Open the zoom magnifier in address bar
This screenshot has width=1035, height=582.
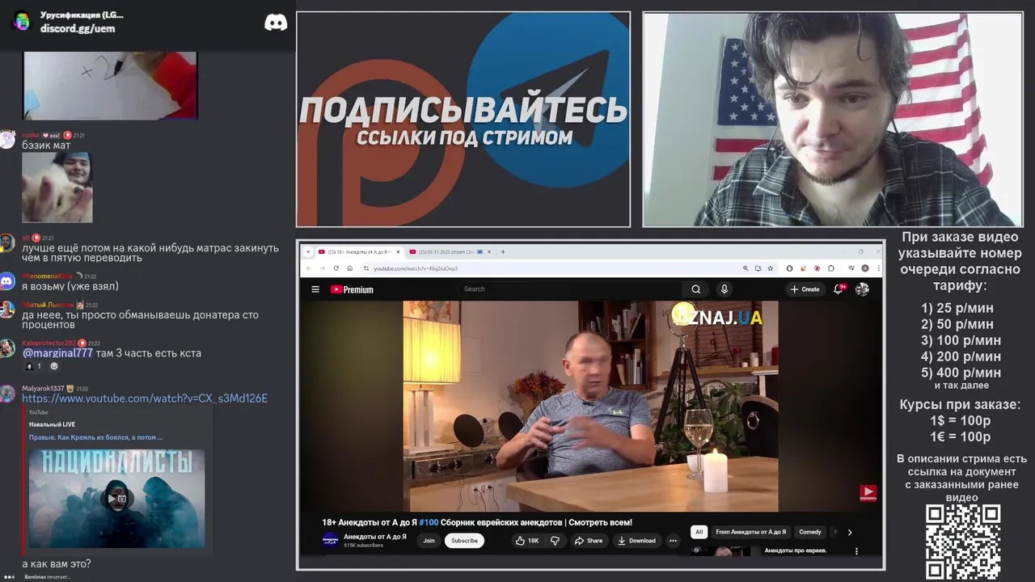pos(745,268)
